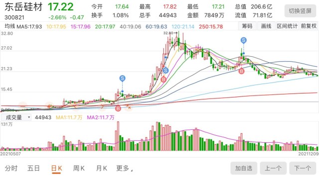Open 区间统计 interval statistics
The height and width of the screenshot is (179, 319).
287,26
